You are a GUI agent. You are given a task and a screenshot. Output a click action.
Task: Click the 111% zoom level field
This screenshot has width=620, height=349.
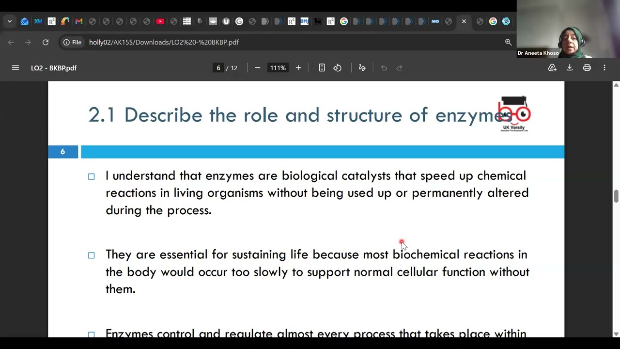[x=278, y=68]
